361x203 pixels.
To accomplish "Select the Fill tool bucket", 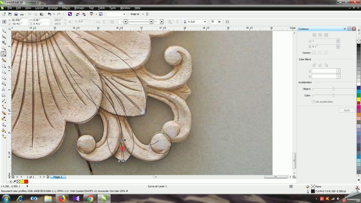I will pyautogui.click(x=4, y=131).
